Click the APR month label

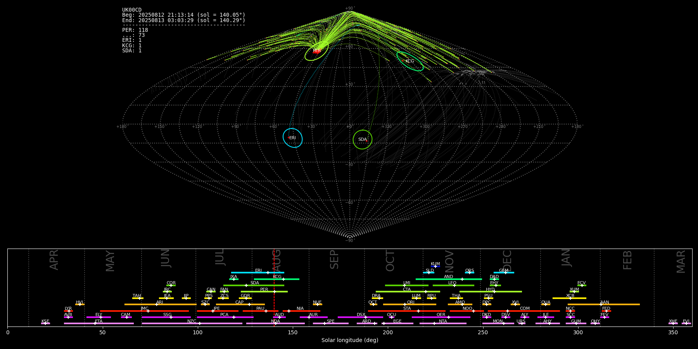pyautogui.click(x=54, y=260)
